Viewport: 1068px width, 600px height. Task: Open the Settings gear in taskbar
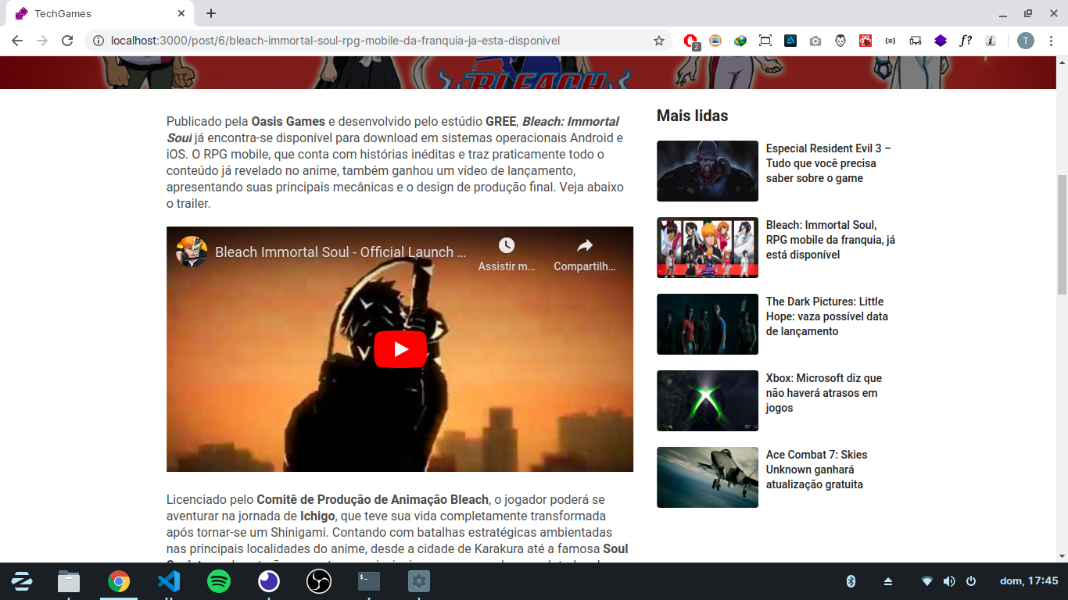click(x=419, y=581)
